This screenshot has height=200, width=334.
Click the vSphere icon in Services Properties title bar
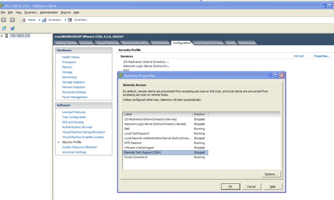click(x=121, y=75)
